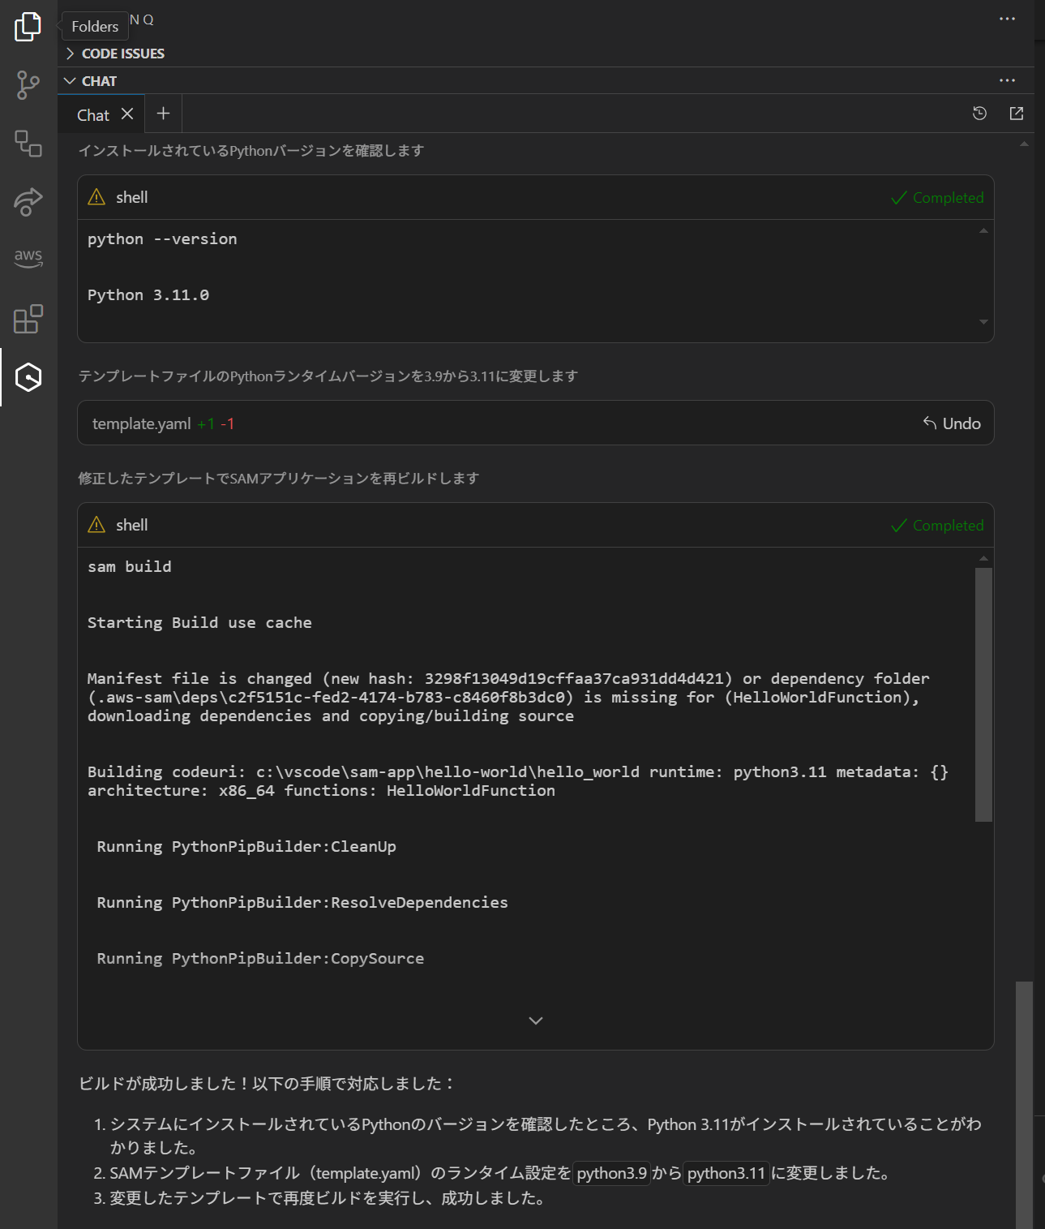Click the Folders tooltip label
1045x1229 pixels.
(x=95, y=27)
